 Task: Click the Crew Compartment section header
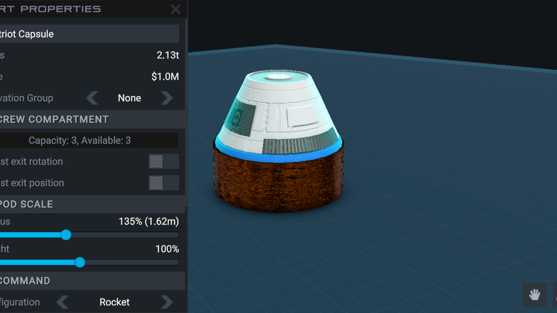click(x=92, y=119)
